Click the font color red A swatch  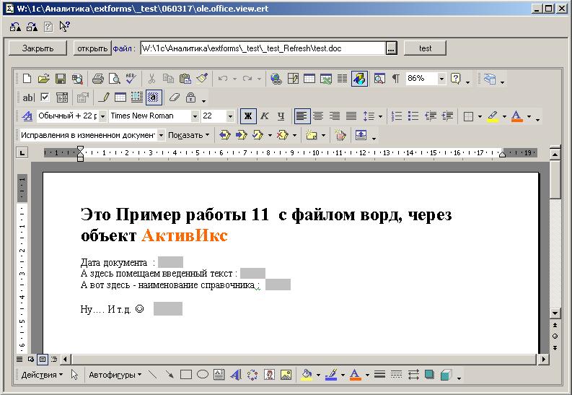coord(516,116)
